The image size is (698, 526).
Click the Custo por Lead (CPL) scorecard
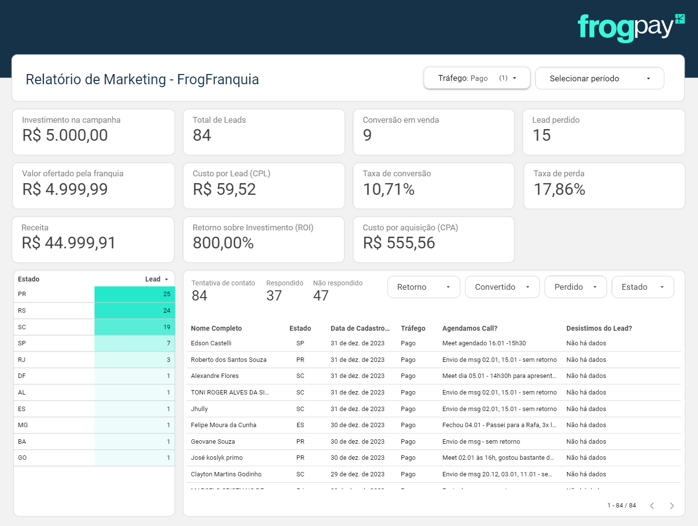pos(264,186)
